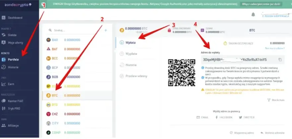This screenshot has height=139, width=292.
Task: Click the BAR coin icon
Action: (48, 40)
